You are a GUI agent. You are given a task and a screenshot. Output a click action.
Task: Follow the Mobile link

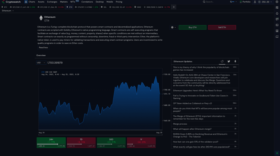(110, 2)
